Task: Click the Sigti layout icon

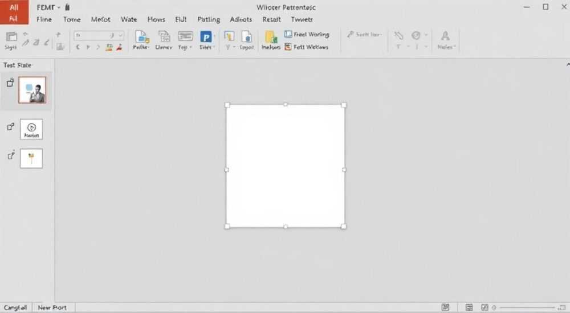Action: [11, 38]
